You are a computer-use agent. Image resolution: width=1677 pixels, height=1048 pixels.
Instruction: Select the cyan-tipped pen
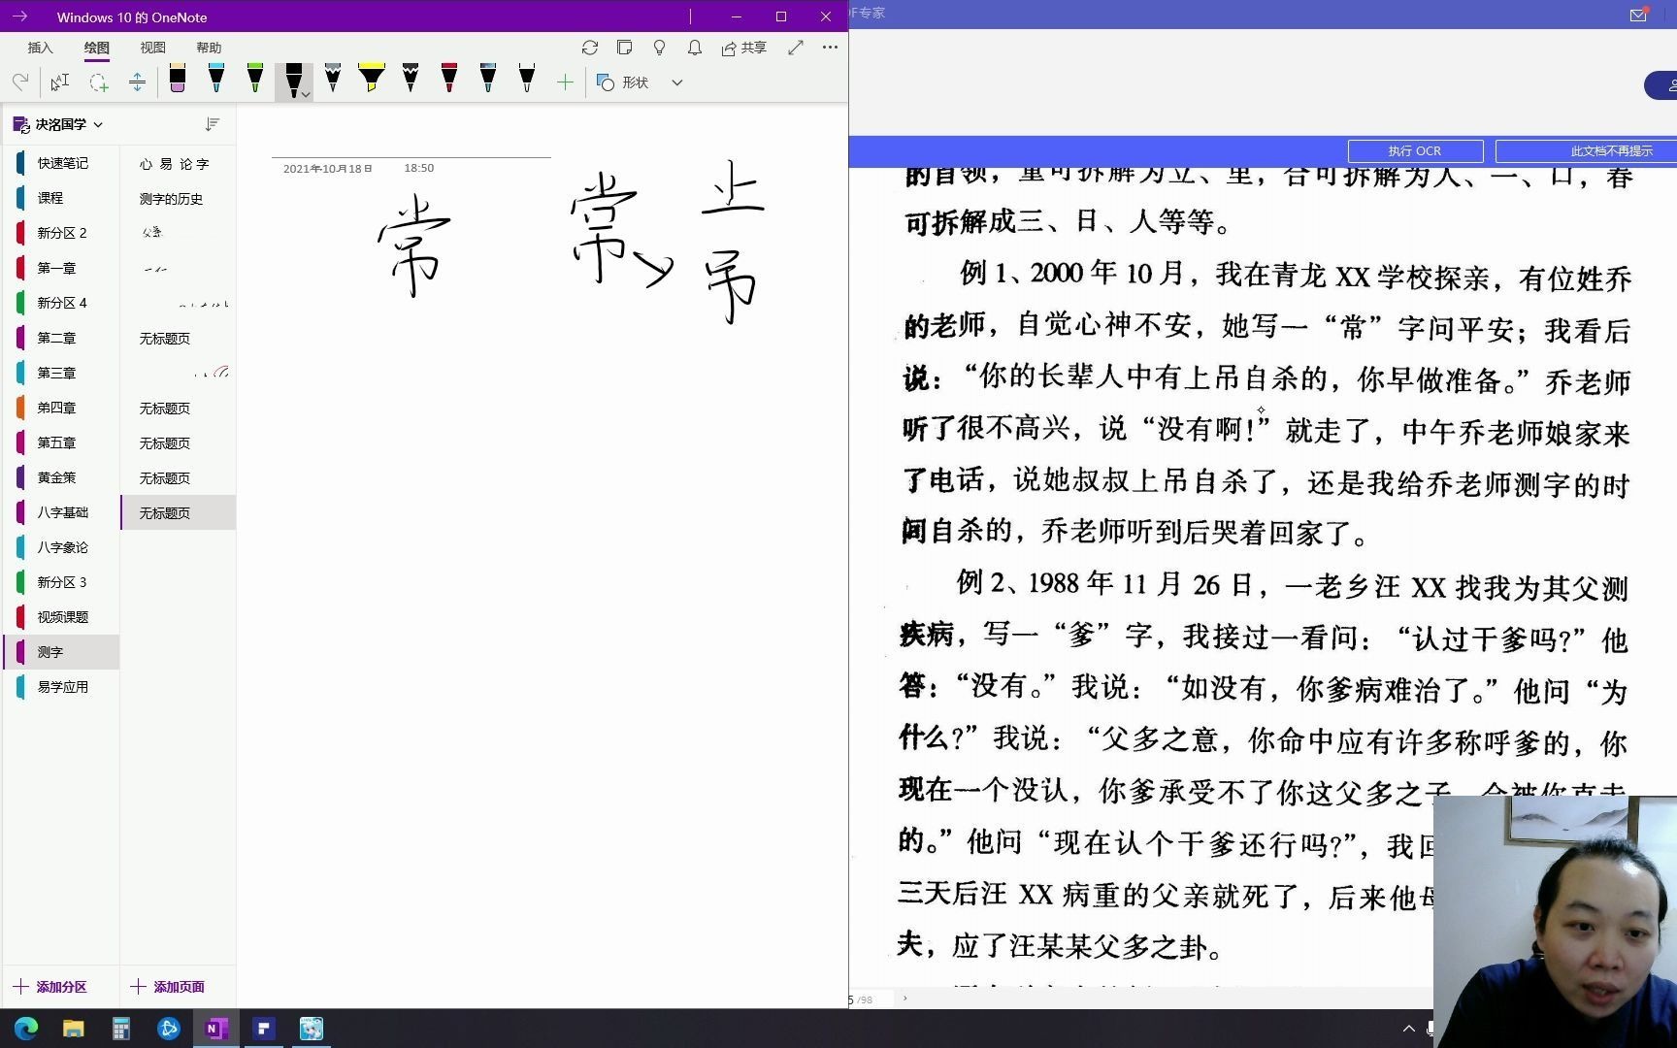pyautogui.click(x=215, y=79)
